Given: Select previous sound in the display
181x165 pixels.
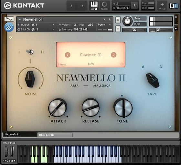Looking at the screenshot, I should tap(68, 55).
